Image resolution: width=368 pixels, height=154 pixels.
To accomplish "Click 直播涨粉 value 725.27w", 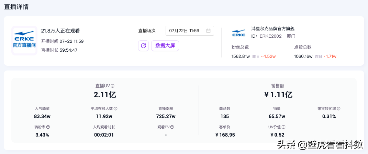I will click(x=166, y=116).
